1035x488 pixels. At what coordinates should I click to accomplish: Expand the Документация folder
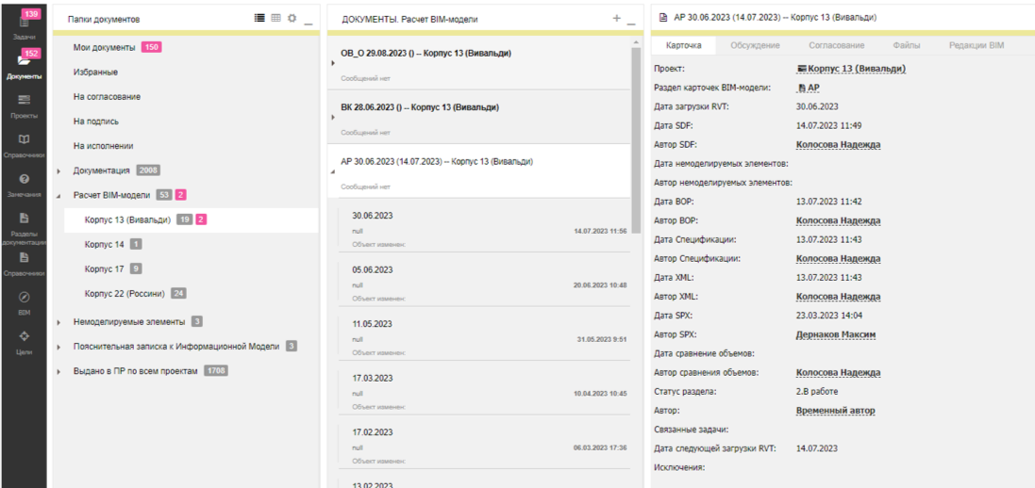(58, 171)
